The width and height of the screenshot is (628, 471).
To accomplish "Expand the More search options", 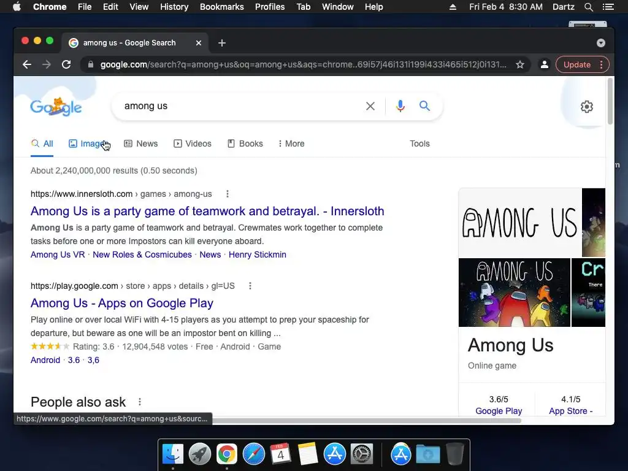I will point(291,144).
